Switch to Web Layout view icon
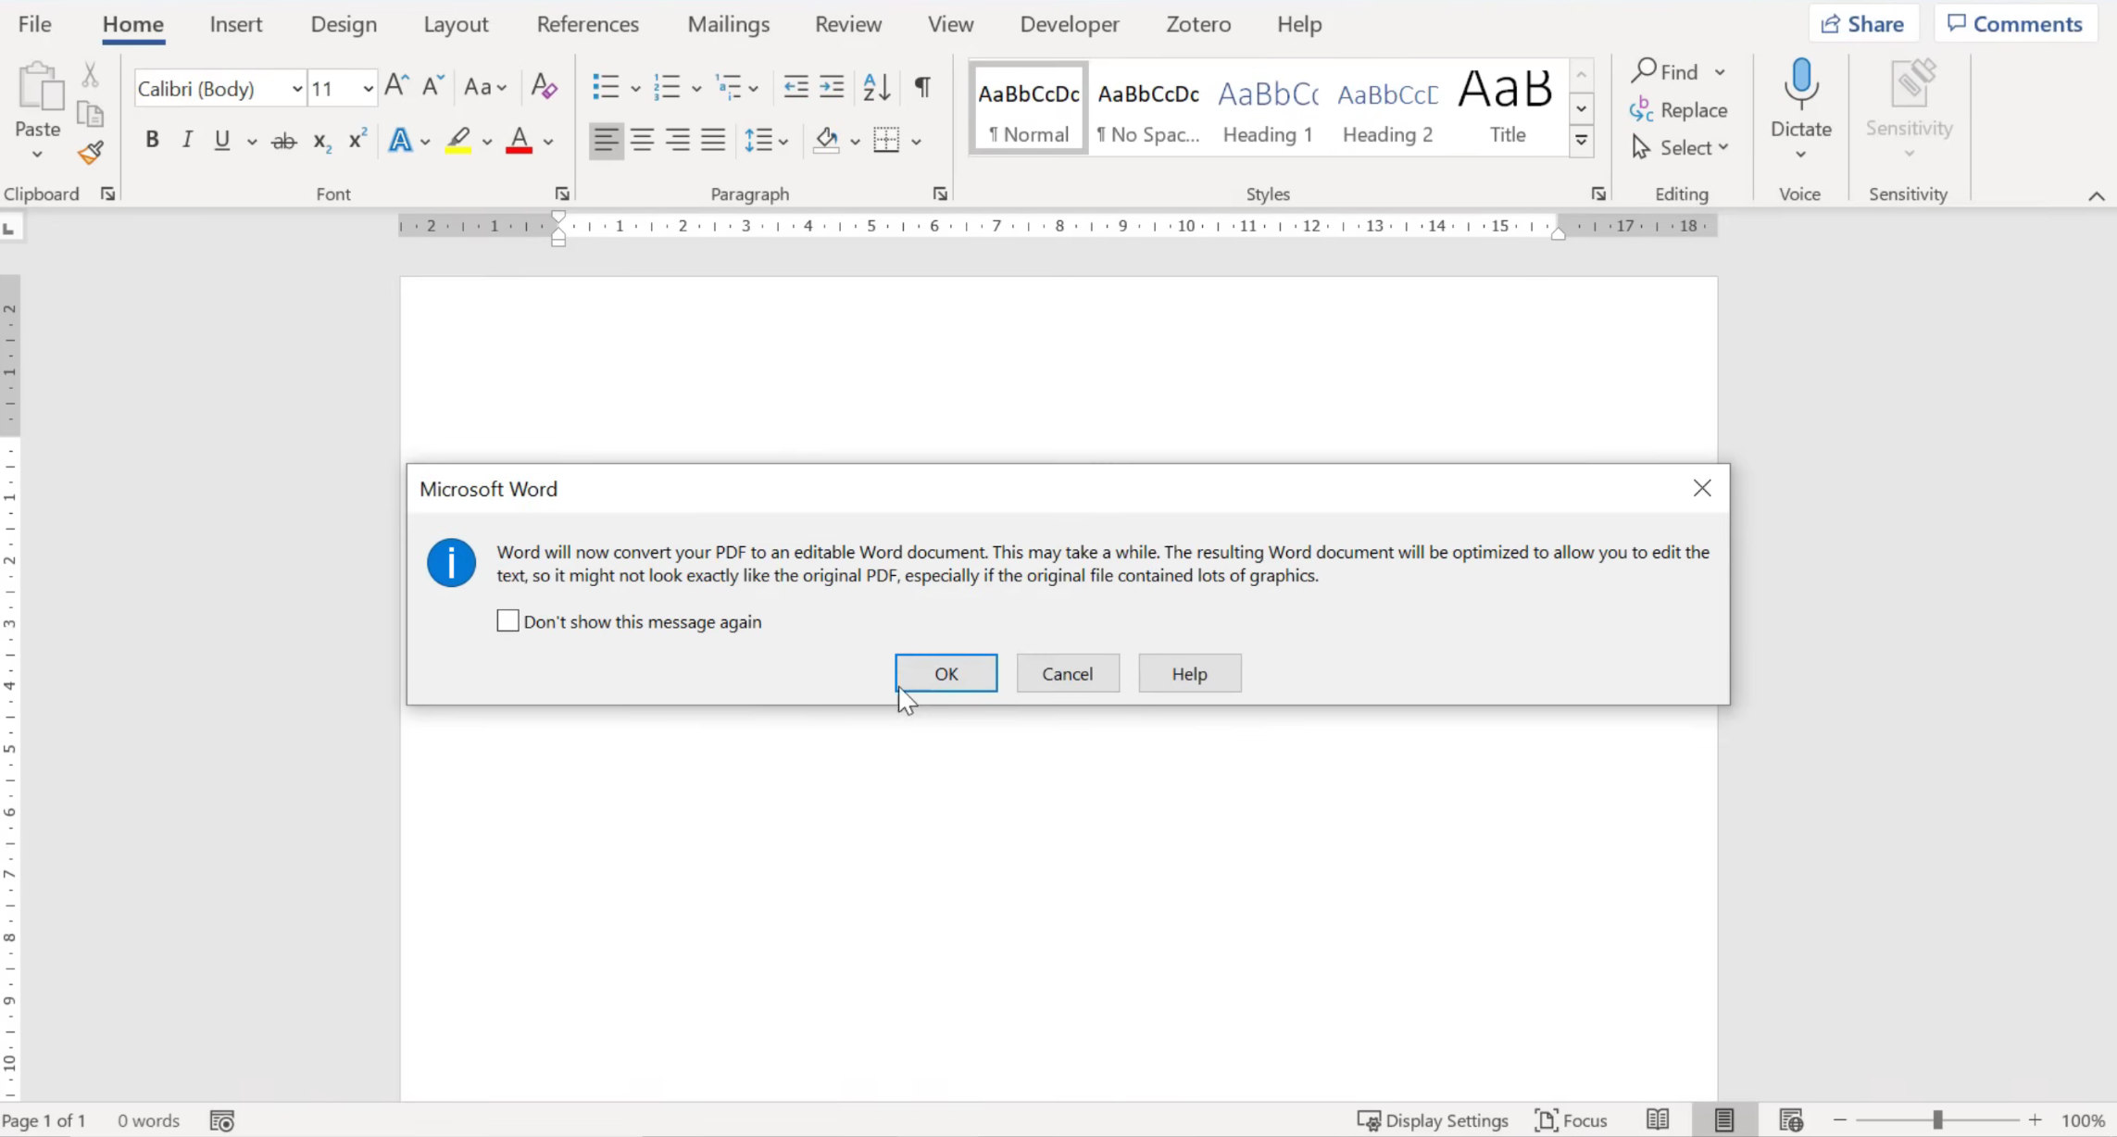The width and height of the screenshot is (2117, 1137). coord(1791,1120)
